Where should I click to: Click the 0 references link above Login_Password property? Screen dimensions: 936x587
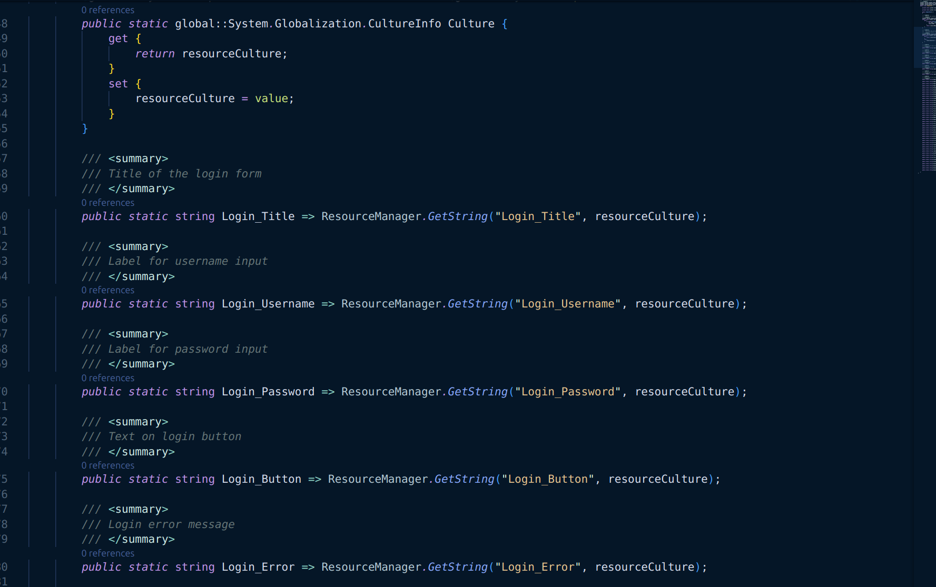(x=107, y=378)
